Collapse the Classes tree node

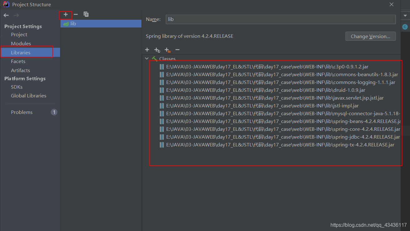click(147, 59)
